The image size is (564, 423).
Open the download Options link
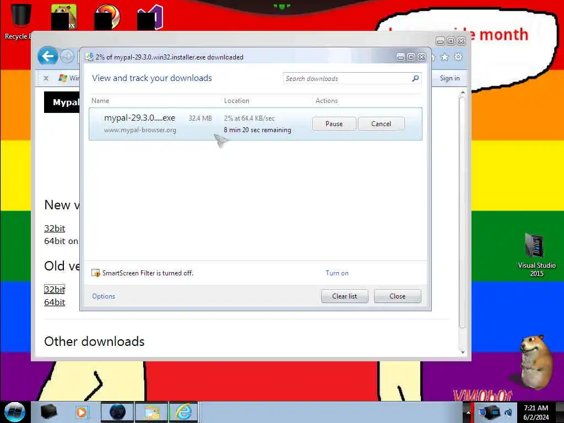tap(104, 296)
